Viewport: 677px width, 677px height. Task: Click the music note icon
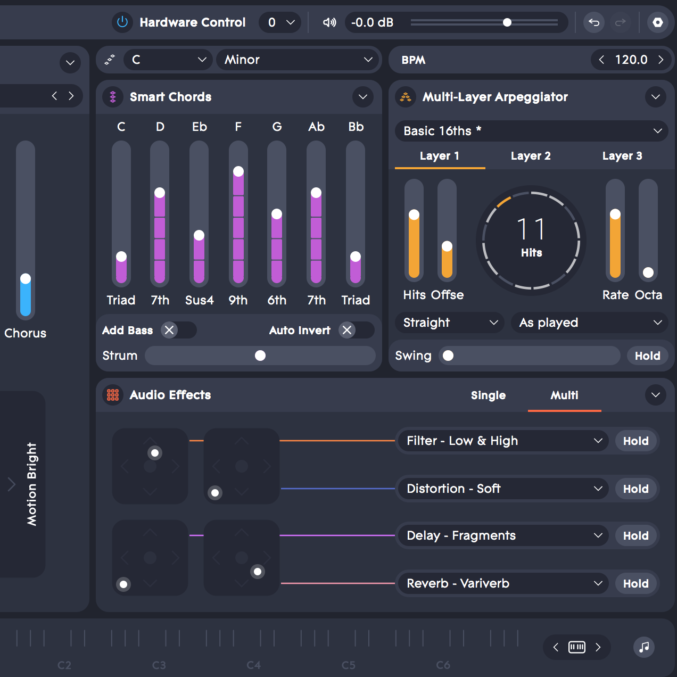[x=644, y=647]
